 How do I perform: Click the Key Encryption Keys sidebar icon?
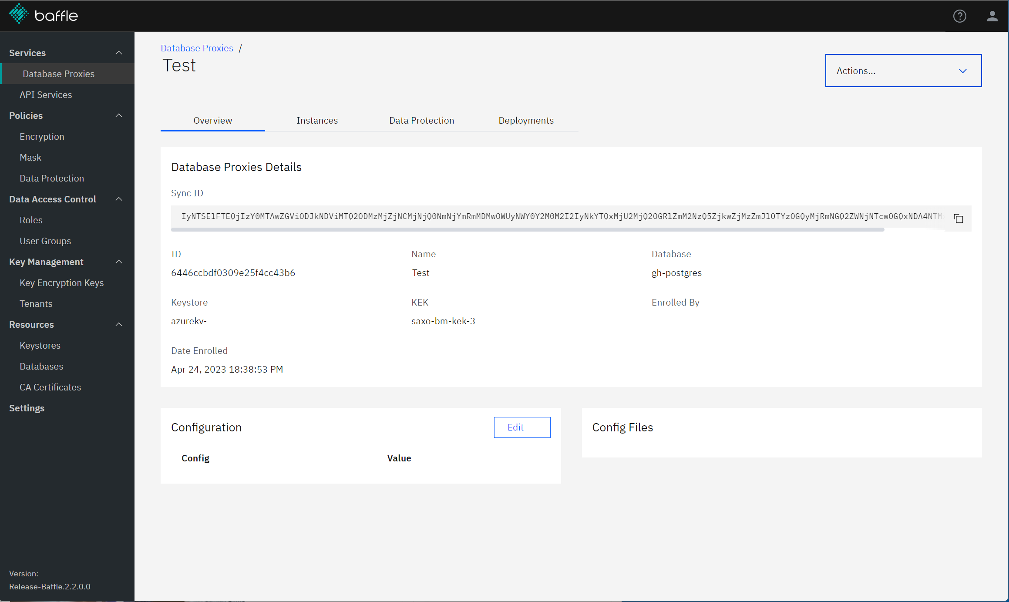pyautogui.click(x=62, y=283)
